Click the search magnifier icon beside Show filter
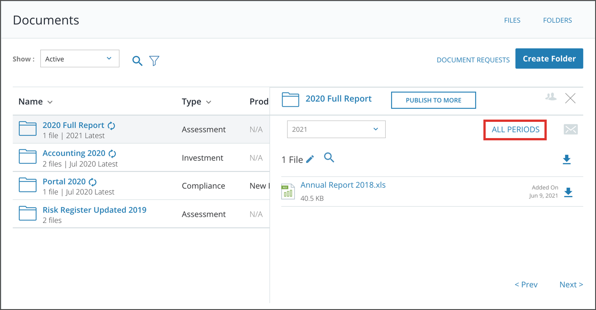596x310 pixels. (137, 61)
